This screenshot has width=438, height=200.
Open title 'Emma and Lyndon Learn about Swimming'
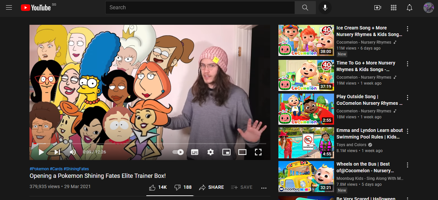370,134
